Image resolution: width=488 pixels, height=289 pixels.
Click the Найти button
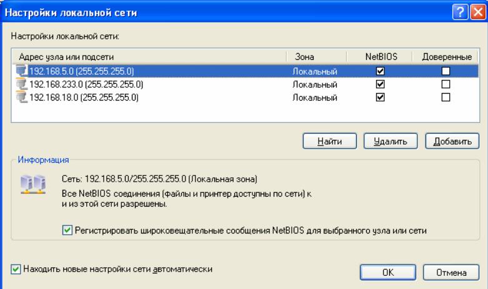point(329,142)
